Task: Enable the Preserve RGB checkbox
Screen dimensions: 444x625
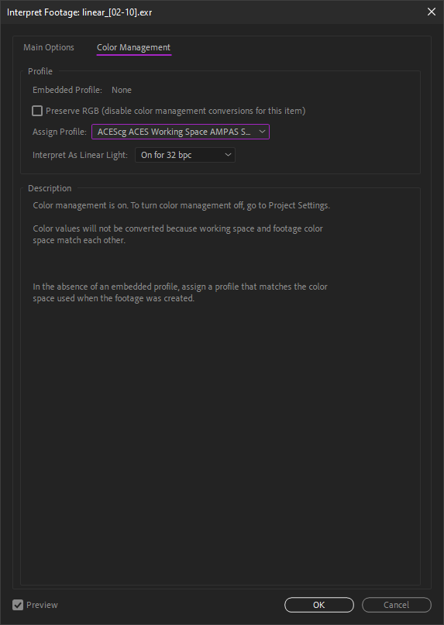Action: 37,111
